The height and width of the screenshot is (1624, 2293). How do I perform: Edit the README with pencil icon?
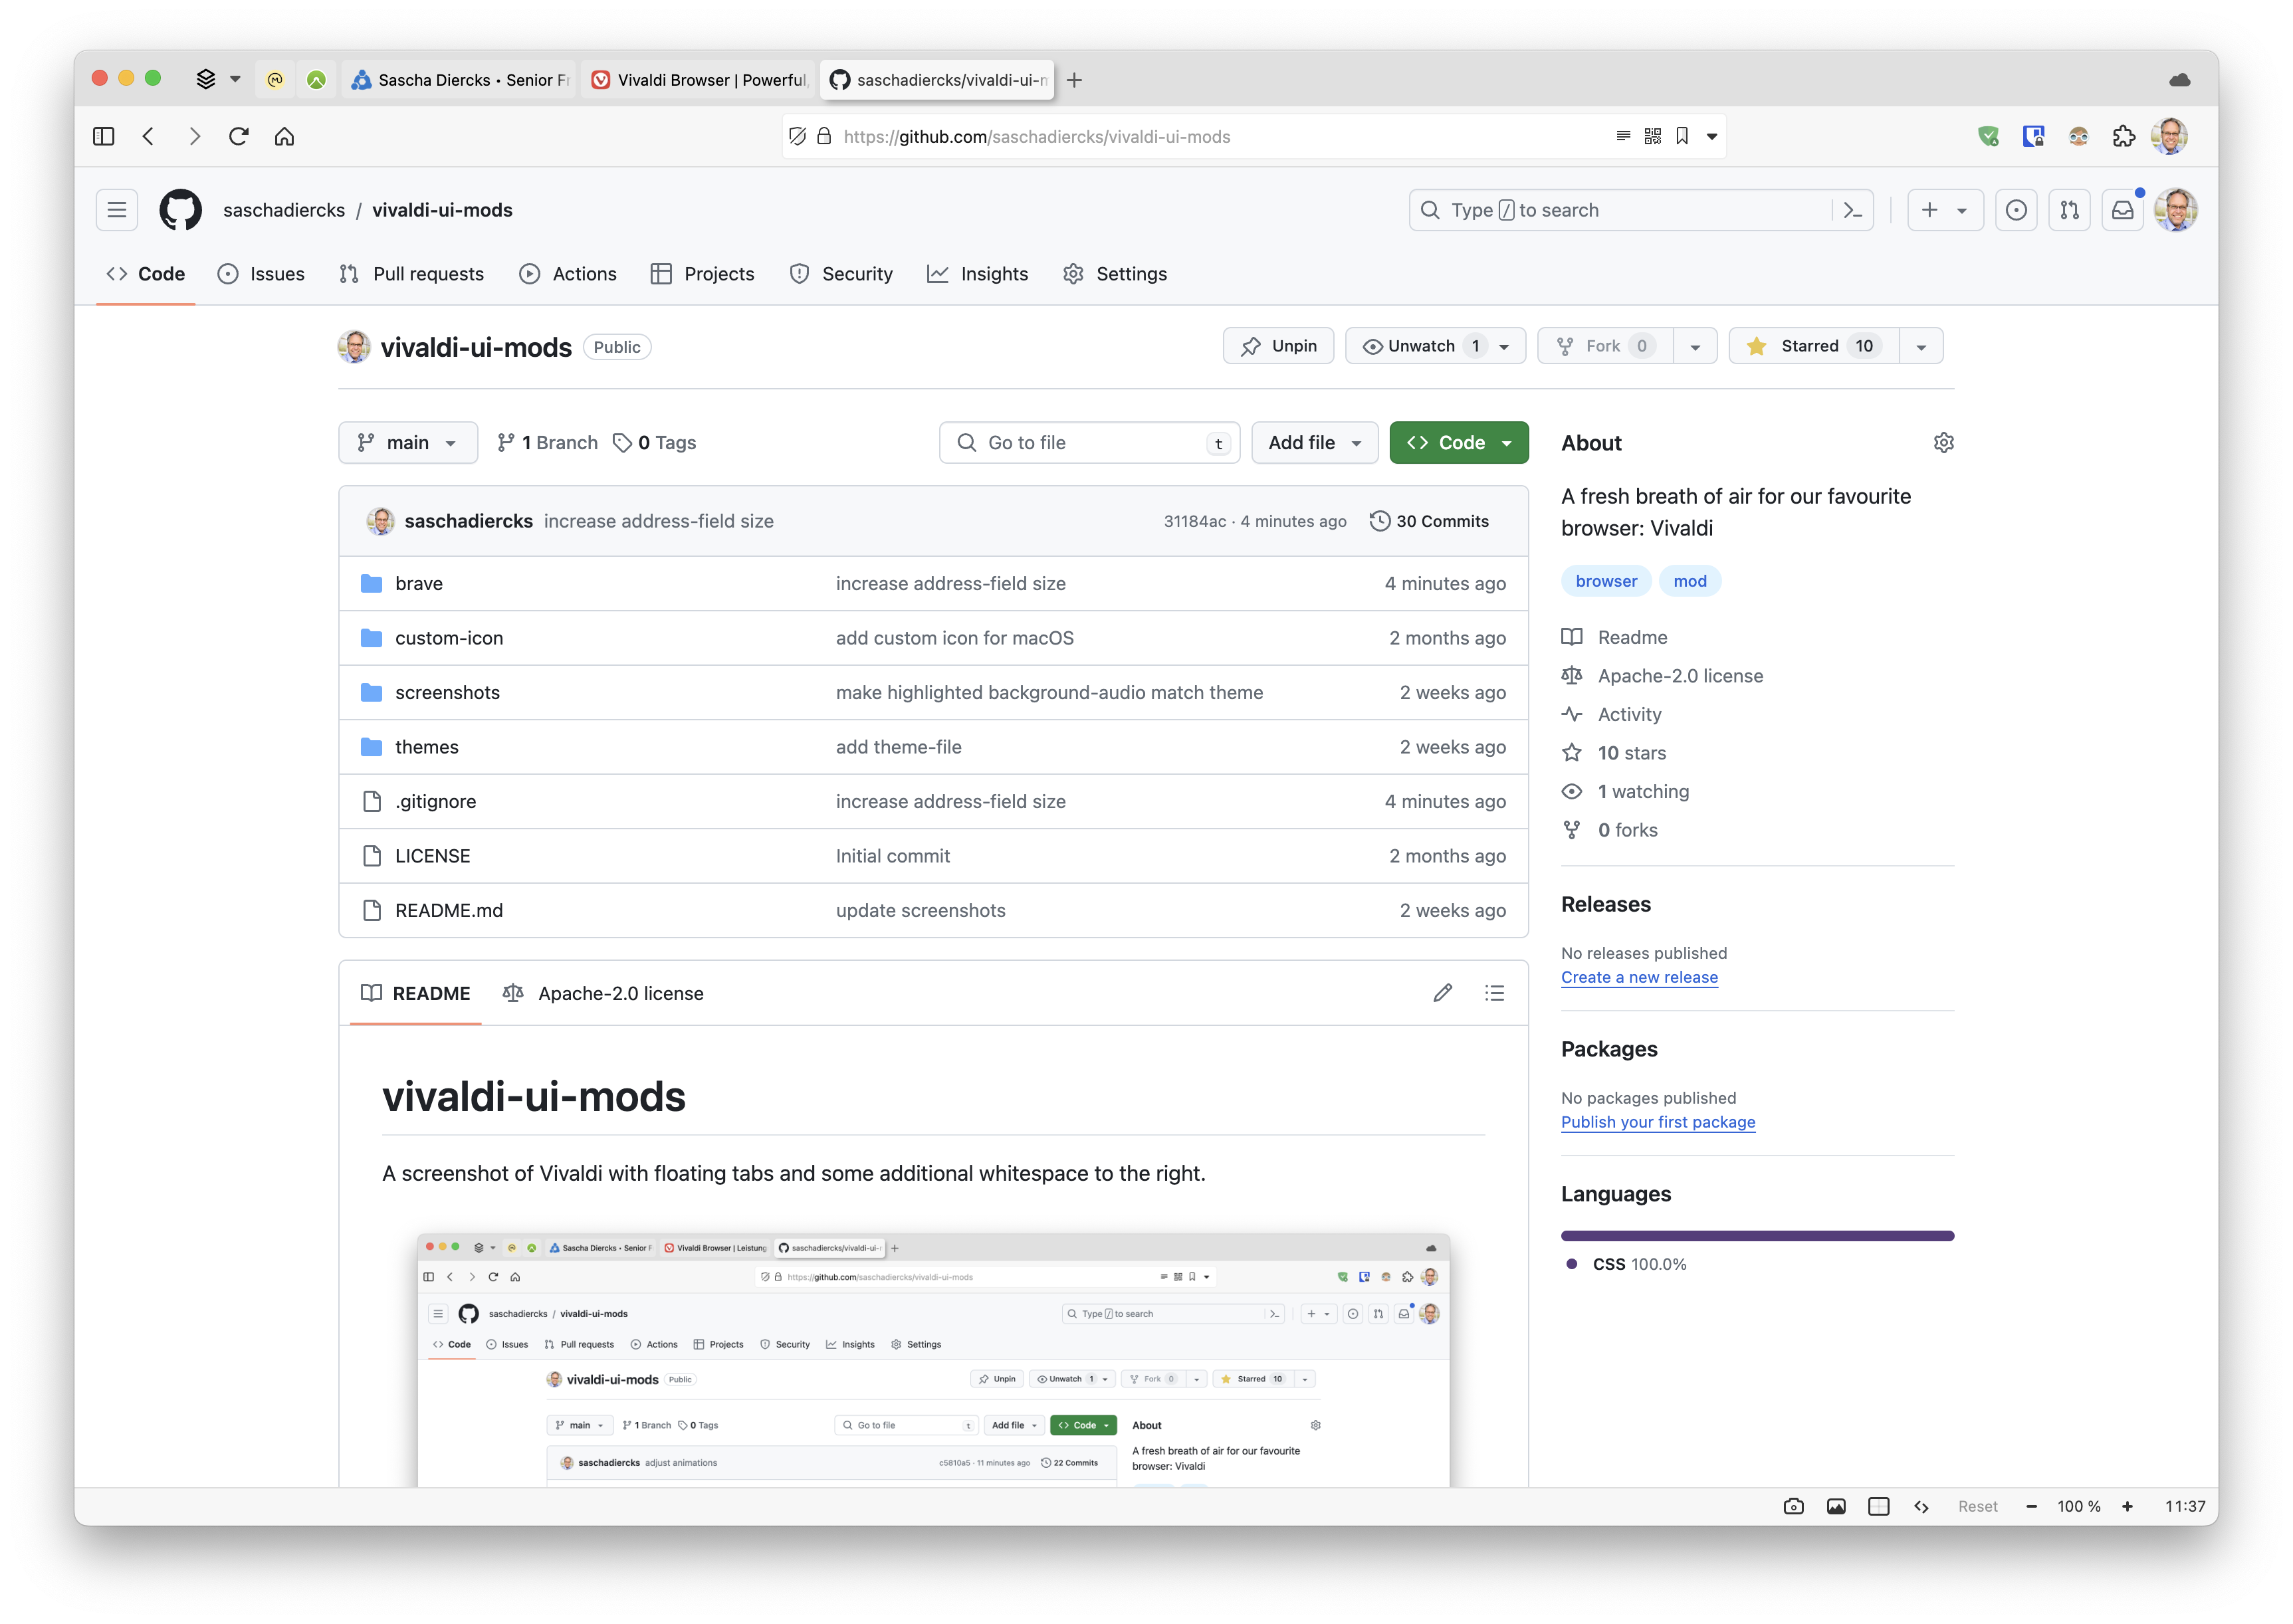1442,993
